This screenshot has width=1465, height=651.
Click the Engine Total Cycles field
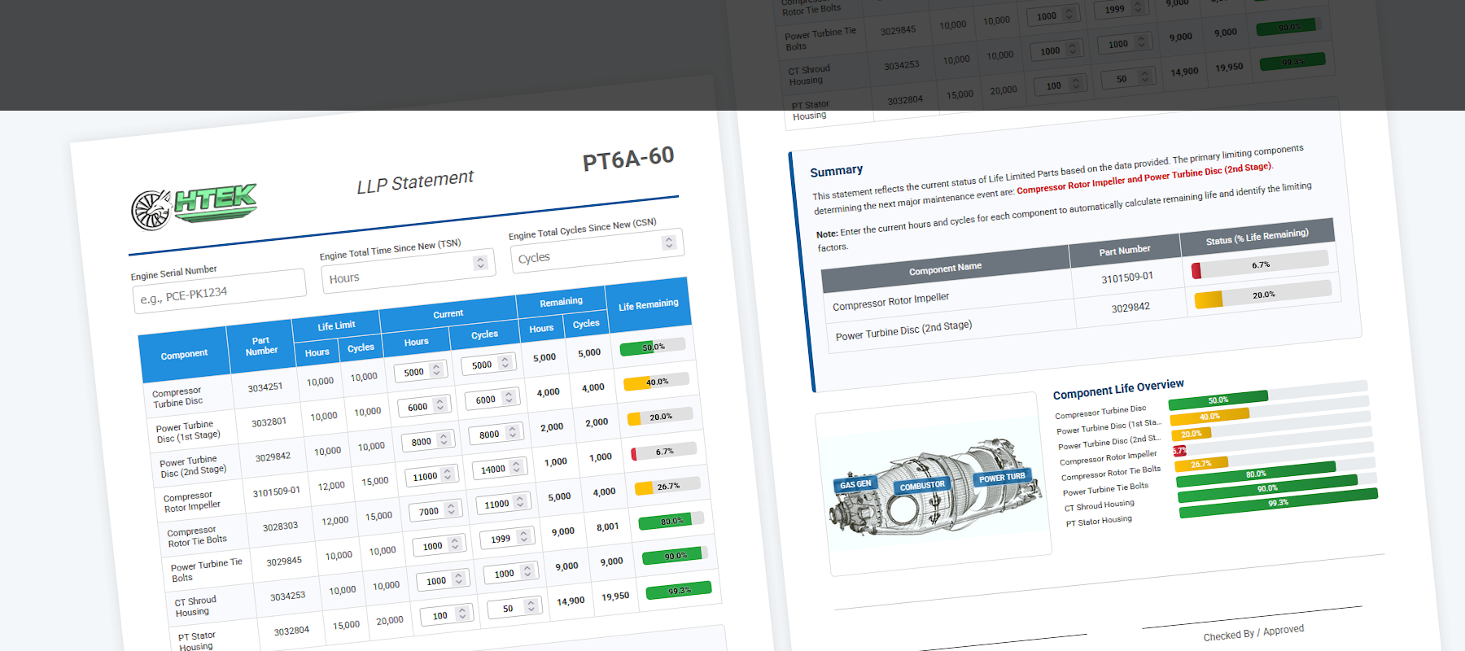click(586, 251)
